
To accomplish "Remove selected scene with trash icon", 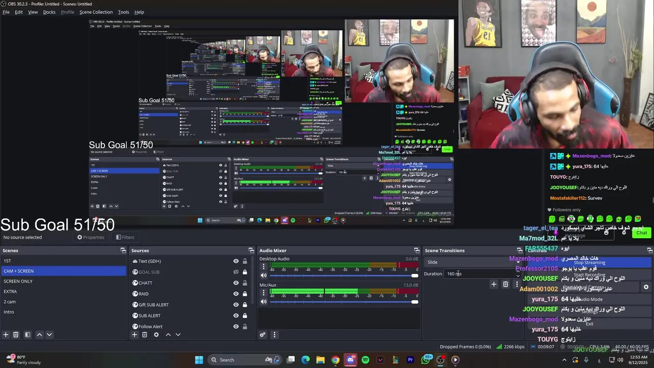I will pyautogui.click(x=16, y=335).
